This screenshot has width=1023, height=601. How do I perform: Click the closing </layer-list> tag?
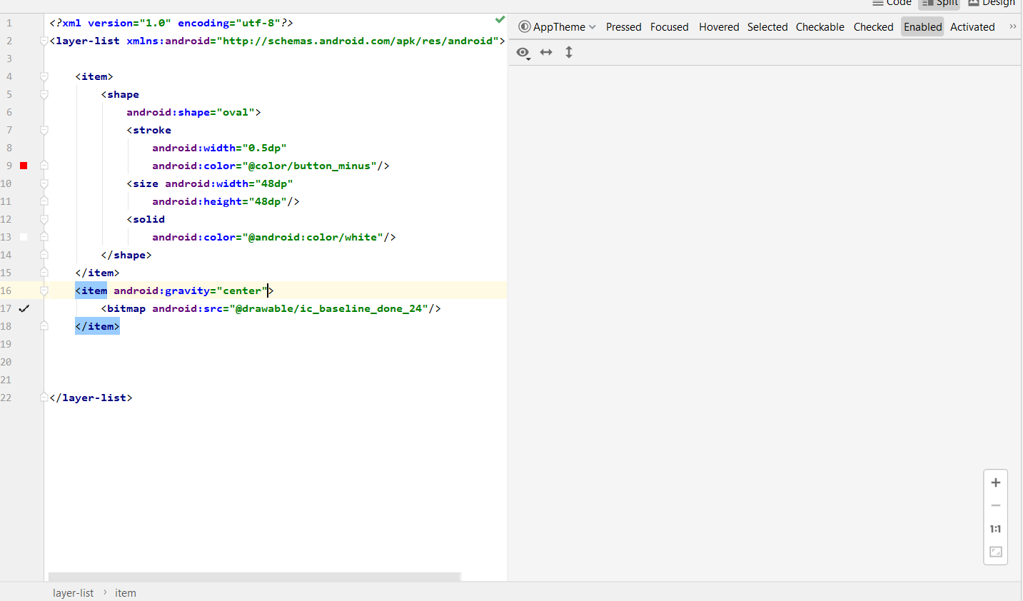pyautogui.click(x=91, y=398)
